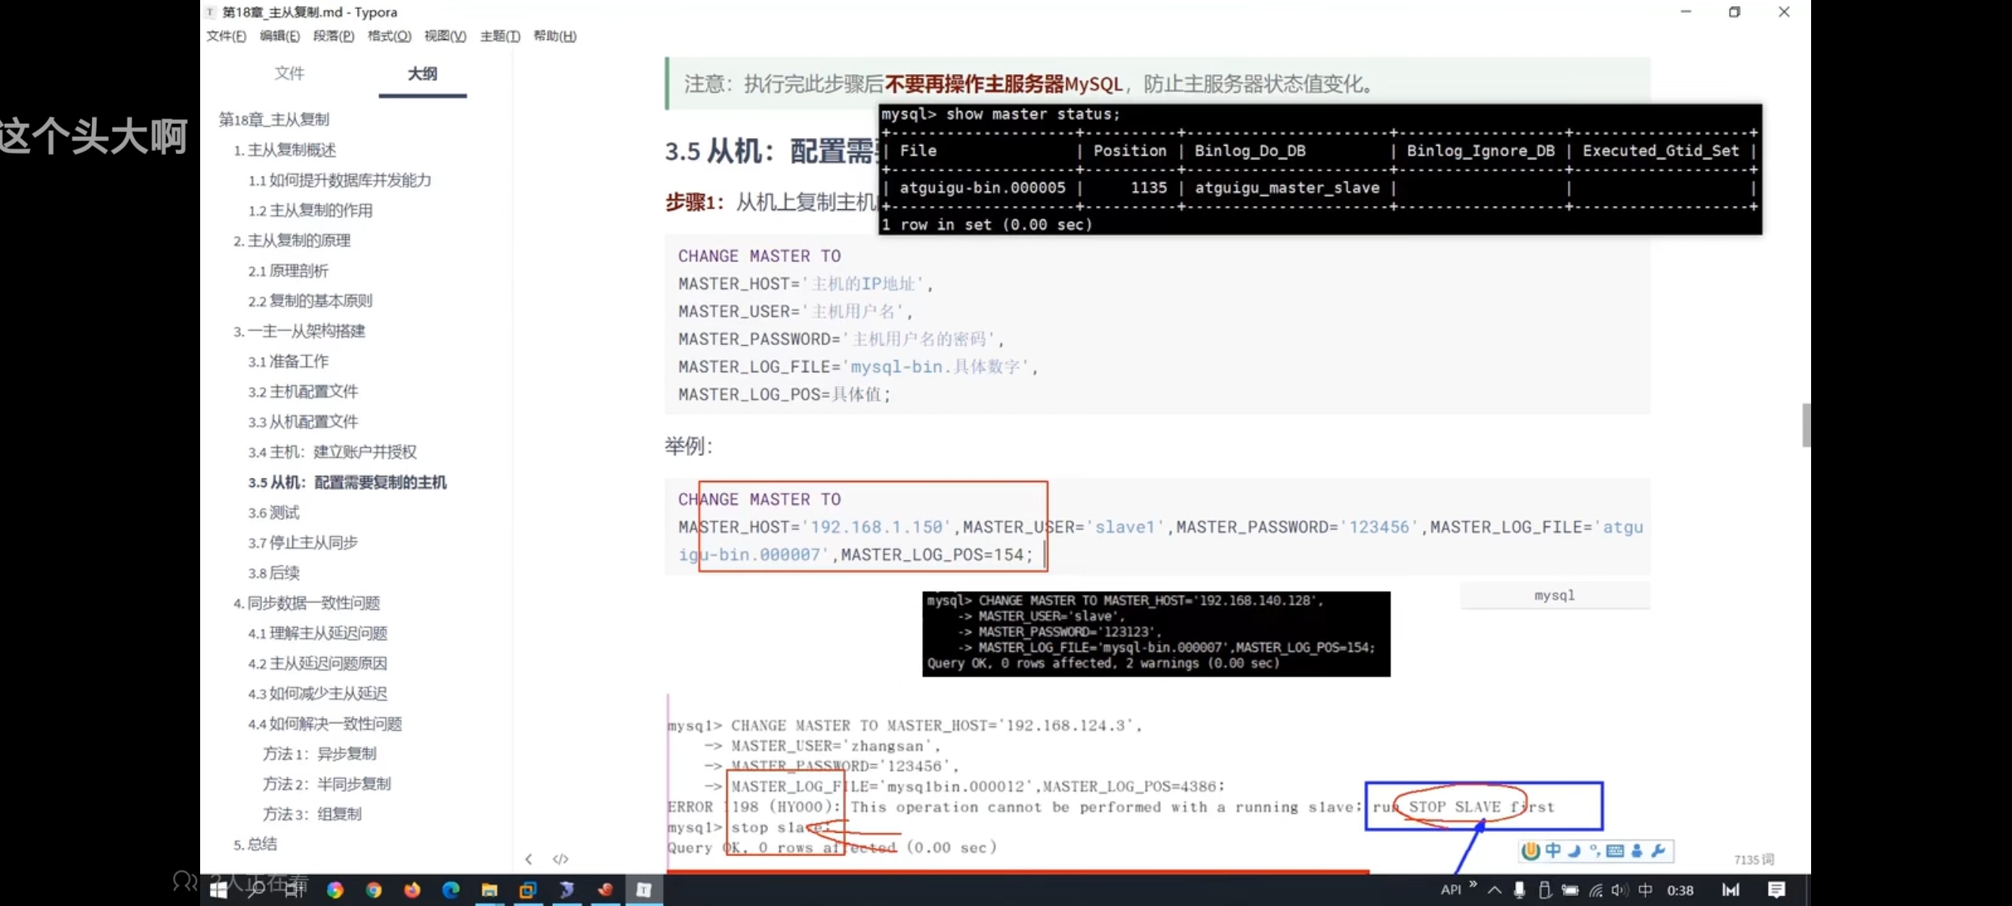Image resolution: width=2012 pixels, height=906 pixels.
Task: Click word count 7135 词 in status bar
Action: (1754, 860)
